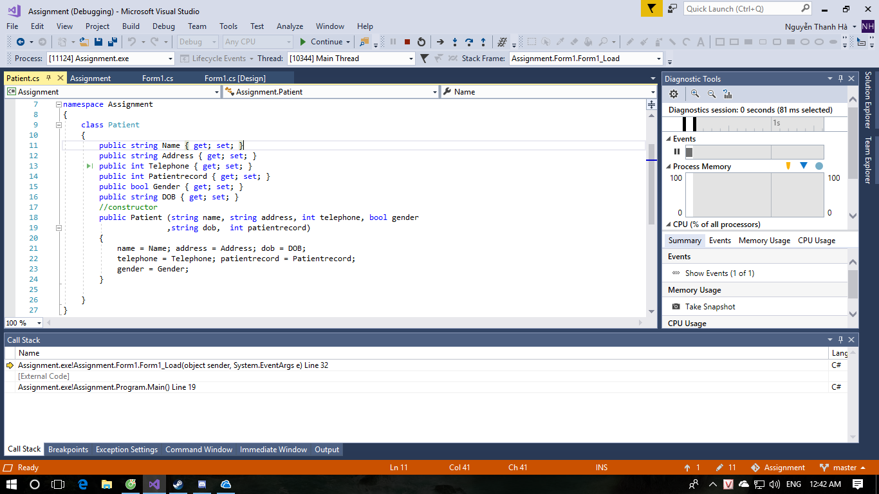Click the Stop Debugging red square icon

[x=407, y=41]
